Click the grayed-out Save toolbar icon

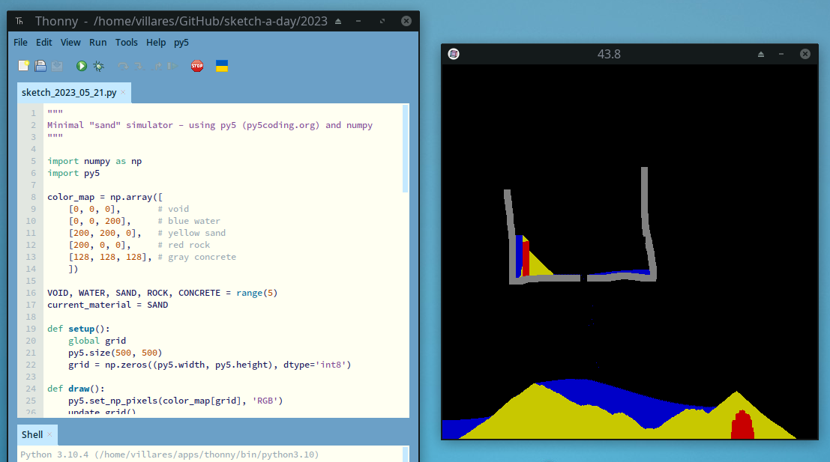[57, 66]
